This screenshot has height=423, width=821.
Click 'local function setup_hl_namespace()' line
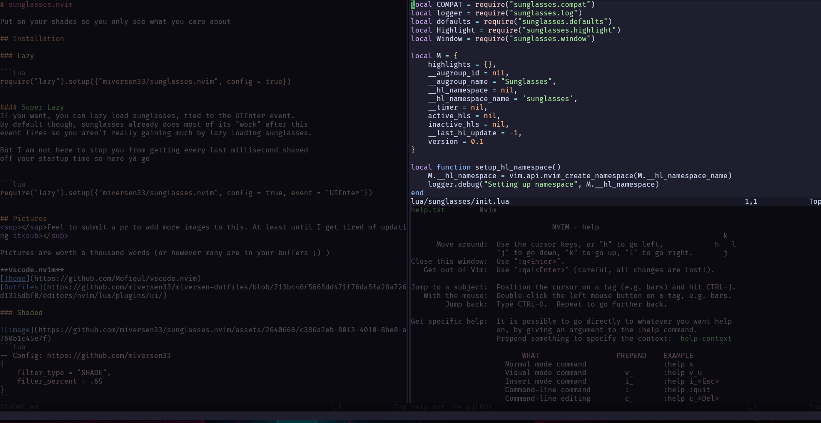coord(486,167)
